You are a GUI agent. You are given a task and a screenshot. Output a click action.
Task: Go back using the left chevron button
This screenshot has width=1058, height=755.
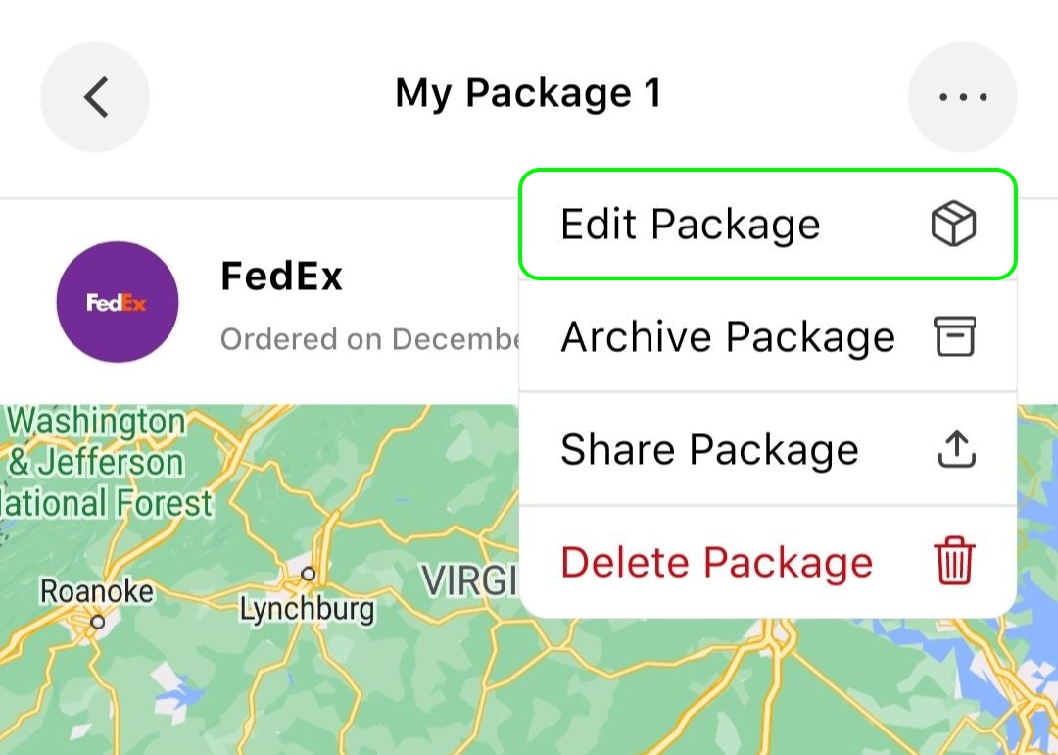[x=95, y=97]
